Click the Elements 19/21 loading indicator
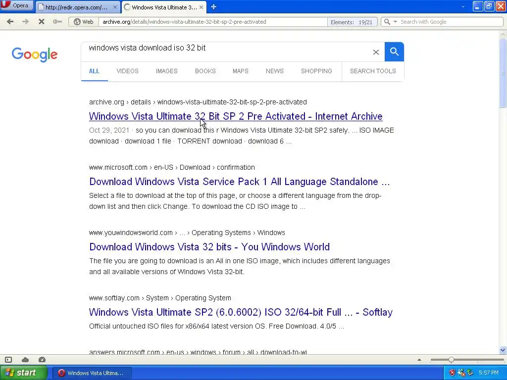This screenshot has width=507, height=380. click(x=352, y=22)
